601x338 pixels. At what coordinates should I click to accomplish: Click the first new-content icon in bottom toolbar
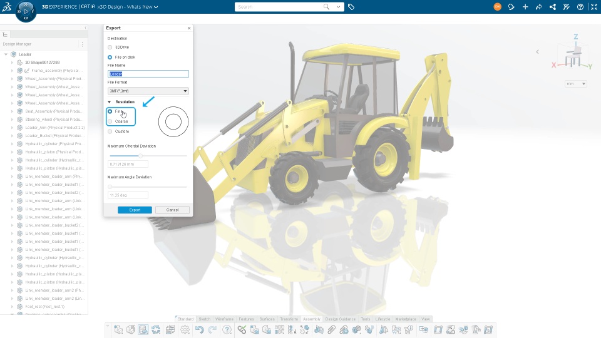[x=118, y=330]
